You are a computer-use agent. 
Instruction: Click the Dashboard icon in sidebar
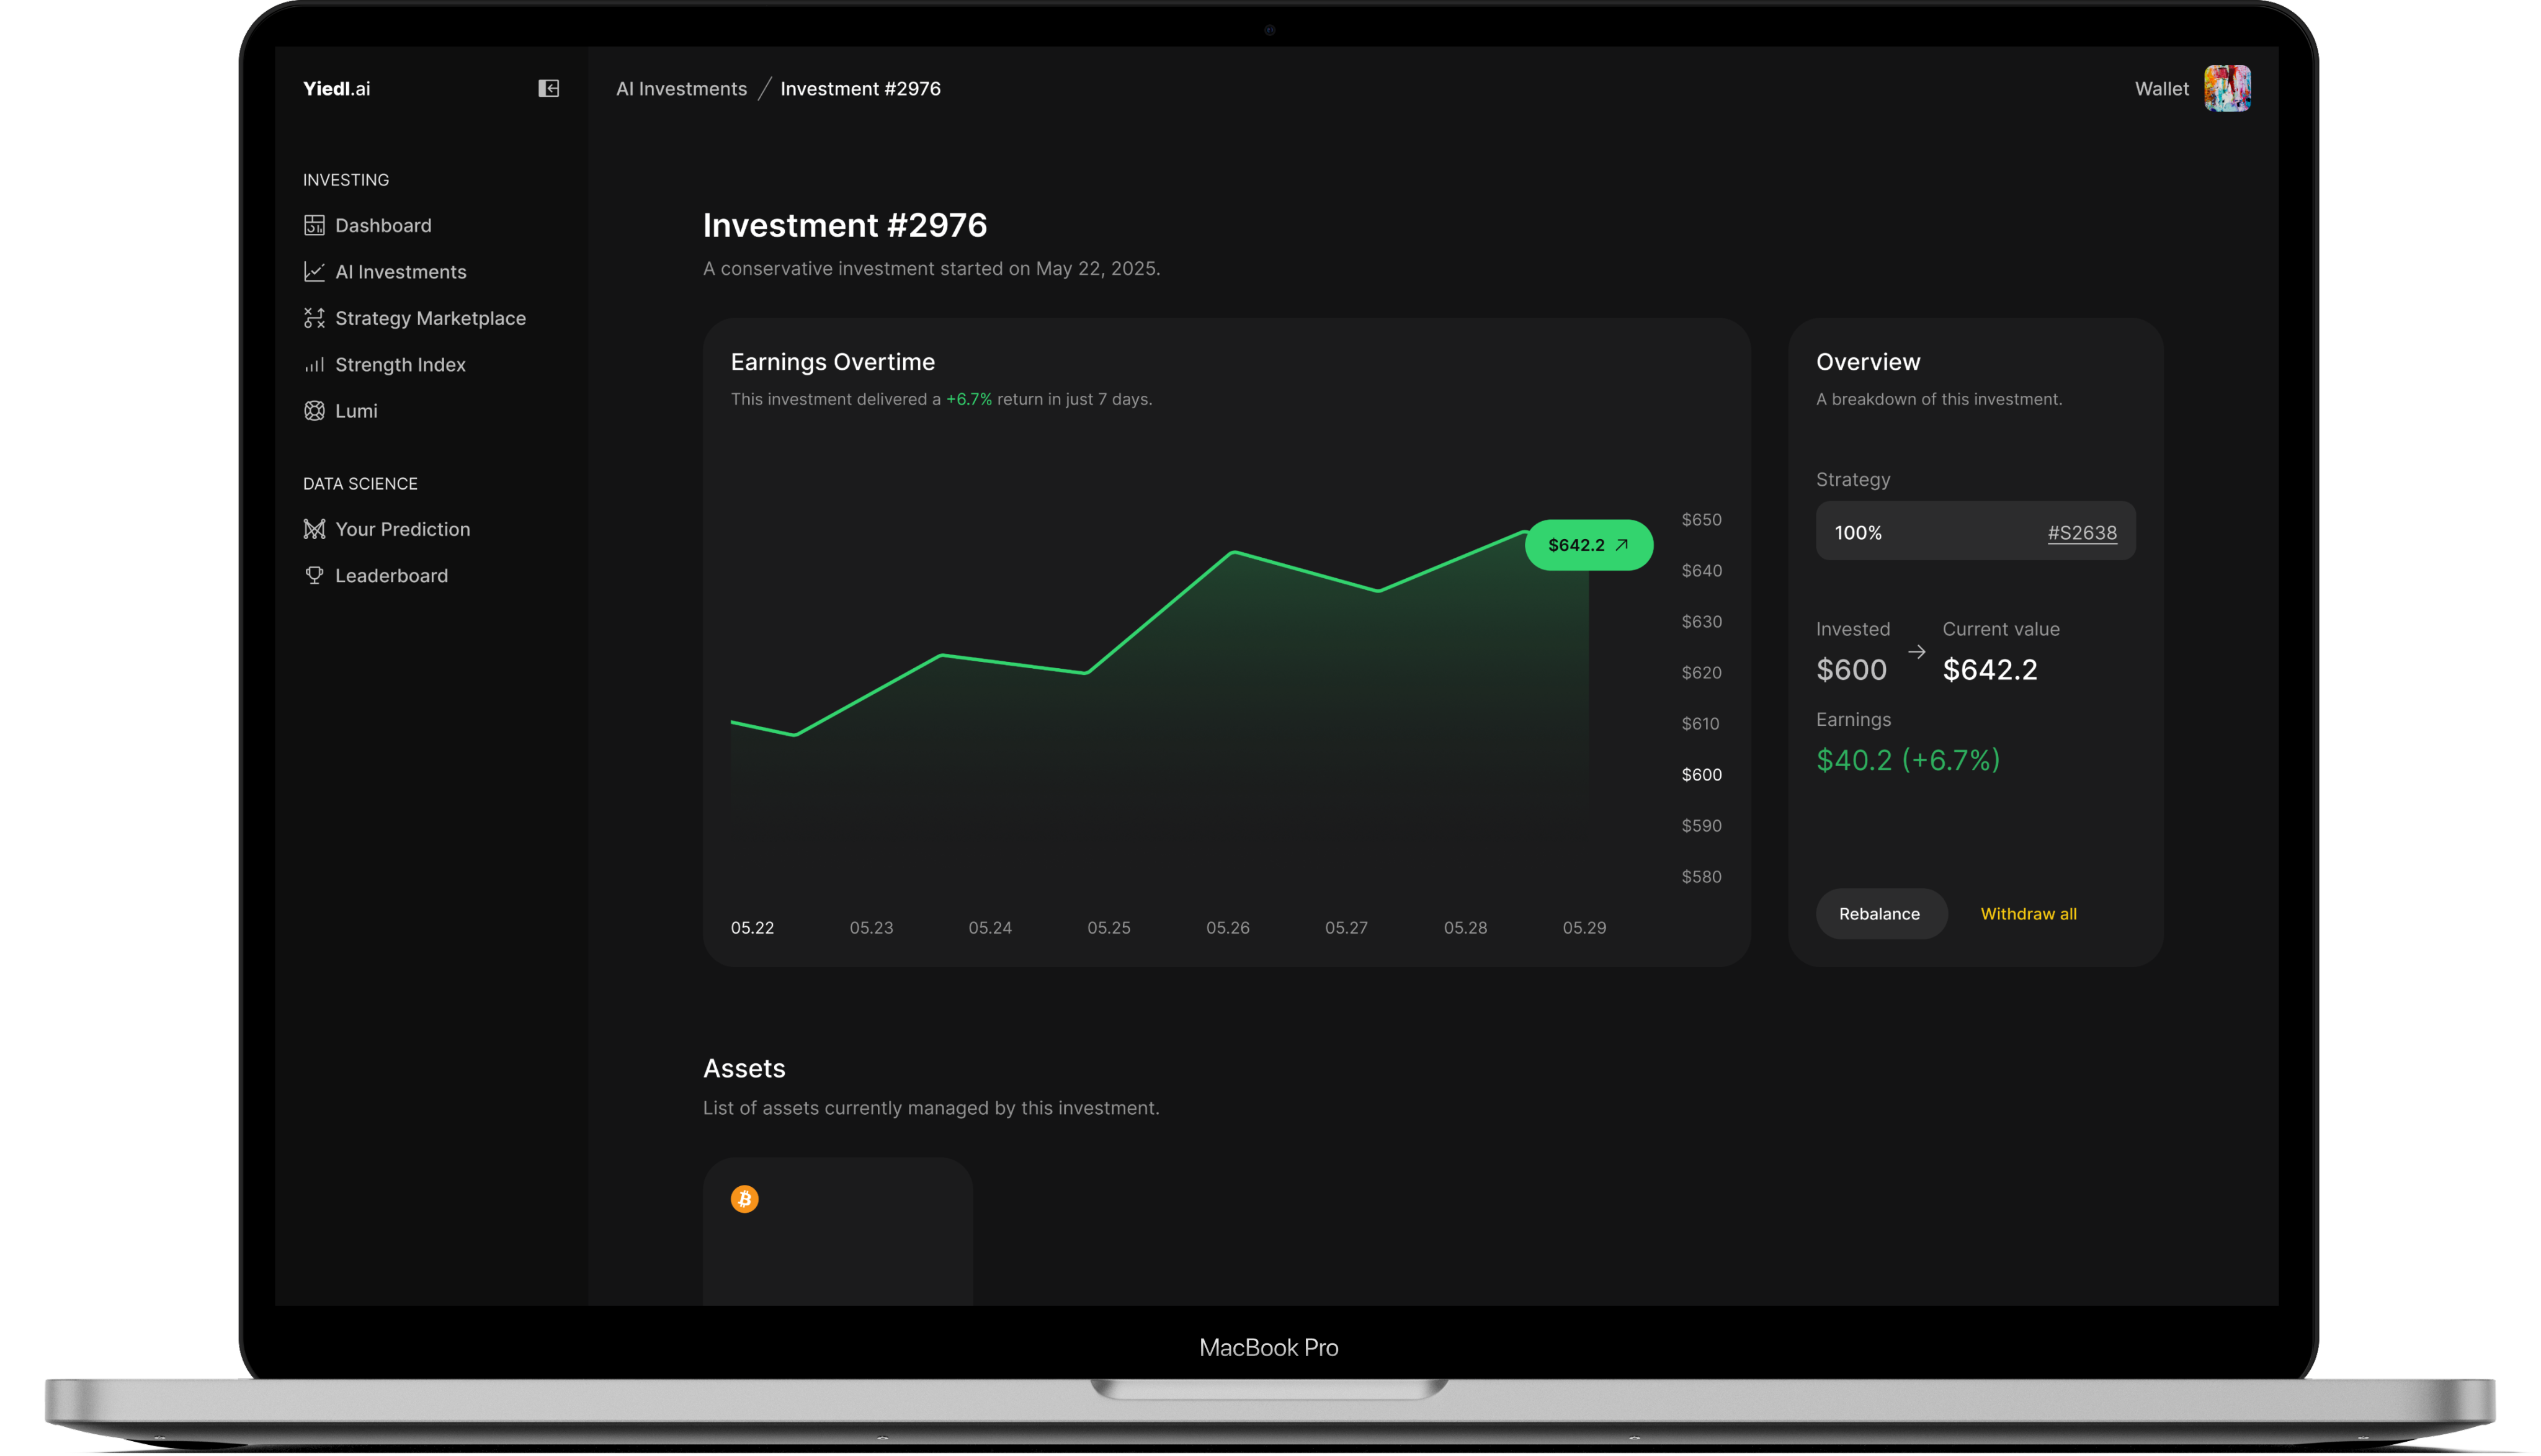[x=314, y=225]
